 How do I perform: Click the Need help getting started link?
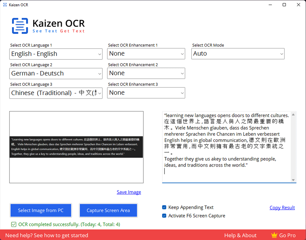[47, 235]
